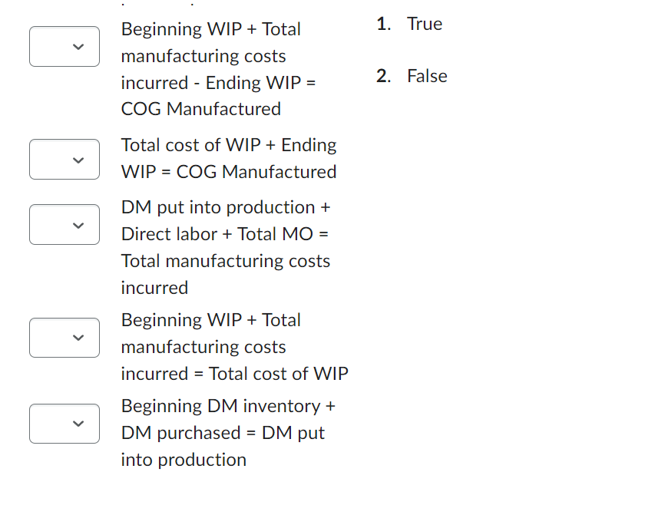
Task: Click the Total cost of WIP + Ending WIP statement
Action: click(x=228, y=158)
